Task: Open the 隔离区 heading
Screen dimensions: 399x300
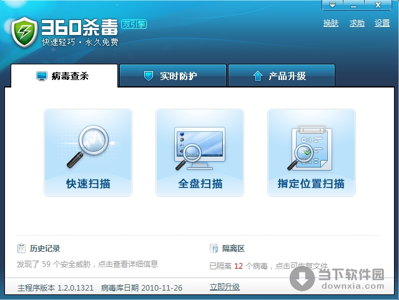Action: (234, 248)
